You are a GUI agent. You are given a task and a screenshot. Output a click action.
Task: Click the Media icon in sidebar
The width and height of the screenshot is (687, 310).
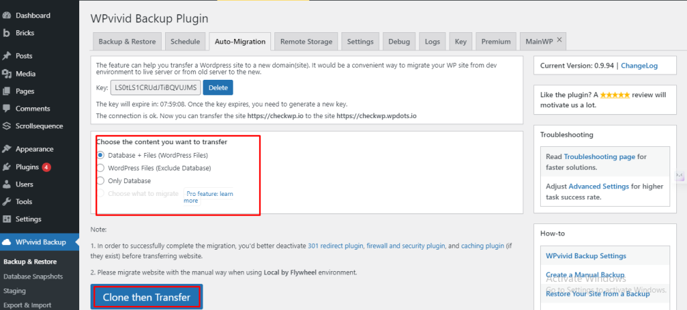[x=7, y=74]
